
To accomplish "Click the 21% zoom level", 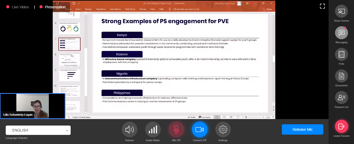I will [x=268, y=117].
